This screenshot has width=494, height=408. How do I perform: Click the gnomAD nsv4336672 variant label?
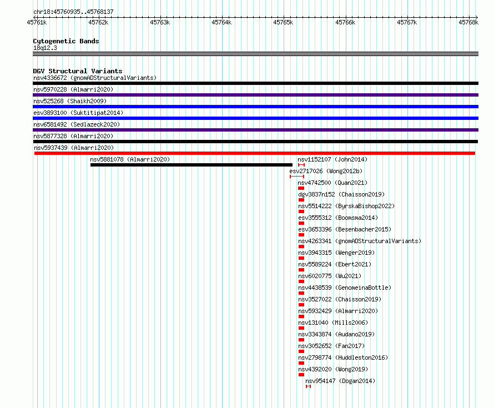click(x=95, y=78)
